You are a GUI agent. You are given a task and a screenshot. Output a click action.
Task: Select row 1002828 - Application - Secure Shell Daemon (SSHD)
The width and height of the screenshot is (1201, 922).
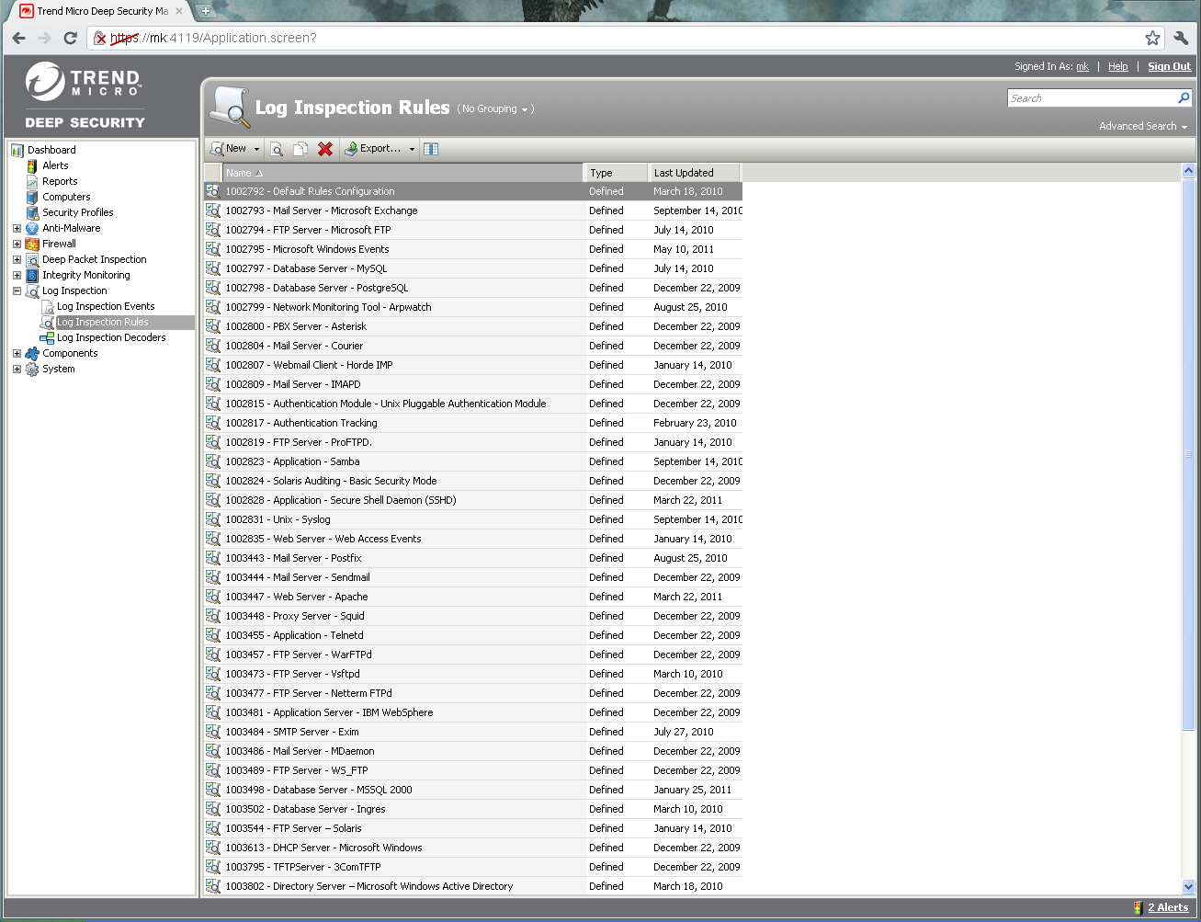coord(473,500)
